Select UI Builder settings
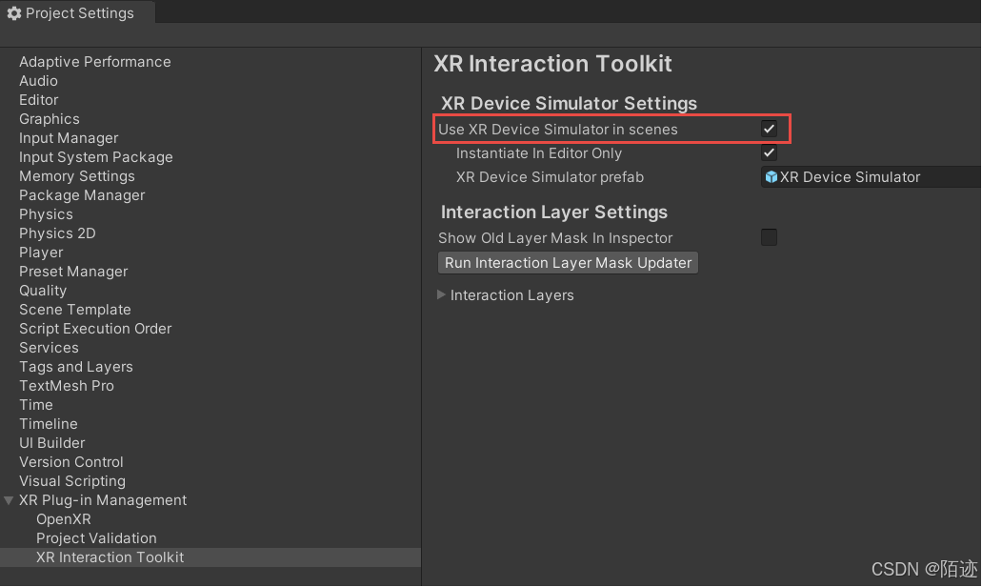This screenshot has height=587, width=982. 52,443
